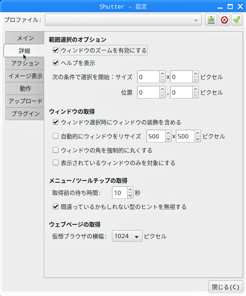Open the アップロード tab
This screenshot has width=246, height=296.
(25, 101)
